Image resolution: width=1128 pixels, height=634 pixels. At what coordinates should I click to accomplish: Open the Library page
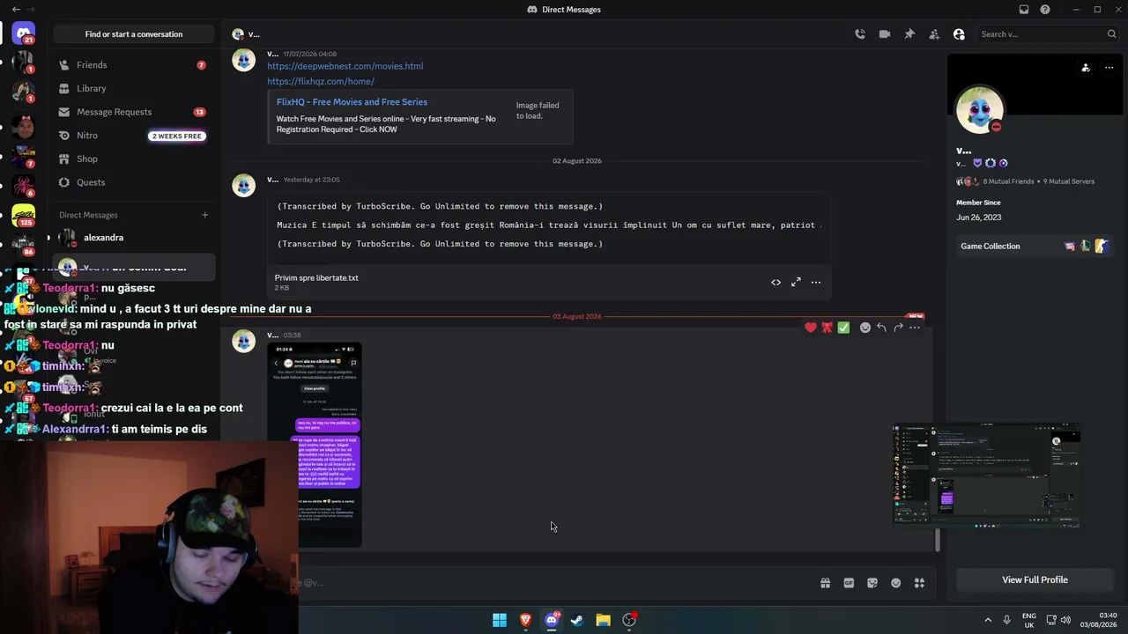132,88
